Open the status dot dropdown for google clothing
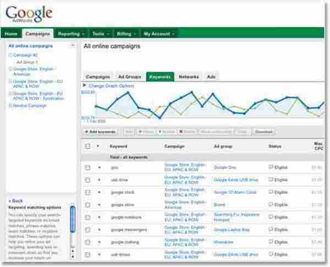Viewport: 330px width, 267px height. pos(100,242)
